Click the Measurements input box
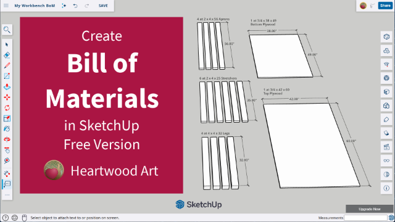 [365, 218]
